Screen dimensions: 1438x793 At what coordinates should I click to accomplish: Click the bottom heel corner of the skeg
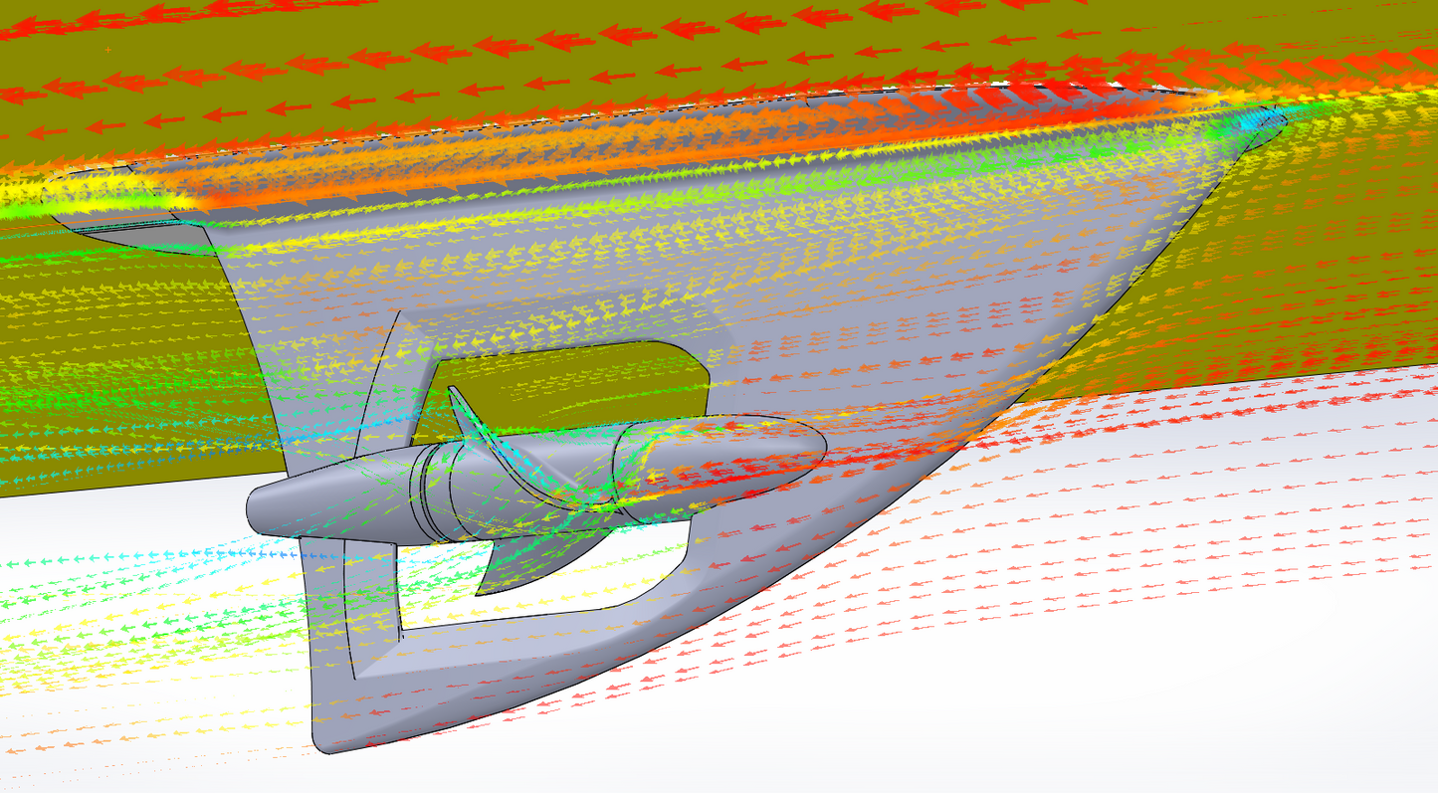coord(333,734)
